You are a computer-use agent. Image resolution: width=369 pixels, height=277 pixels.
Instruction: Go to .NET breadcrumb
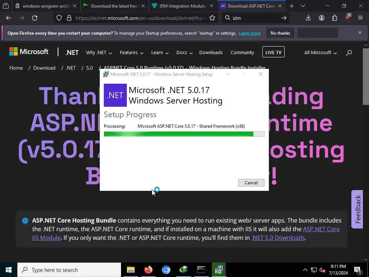(x=71, y=68)
